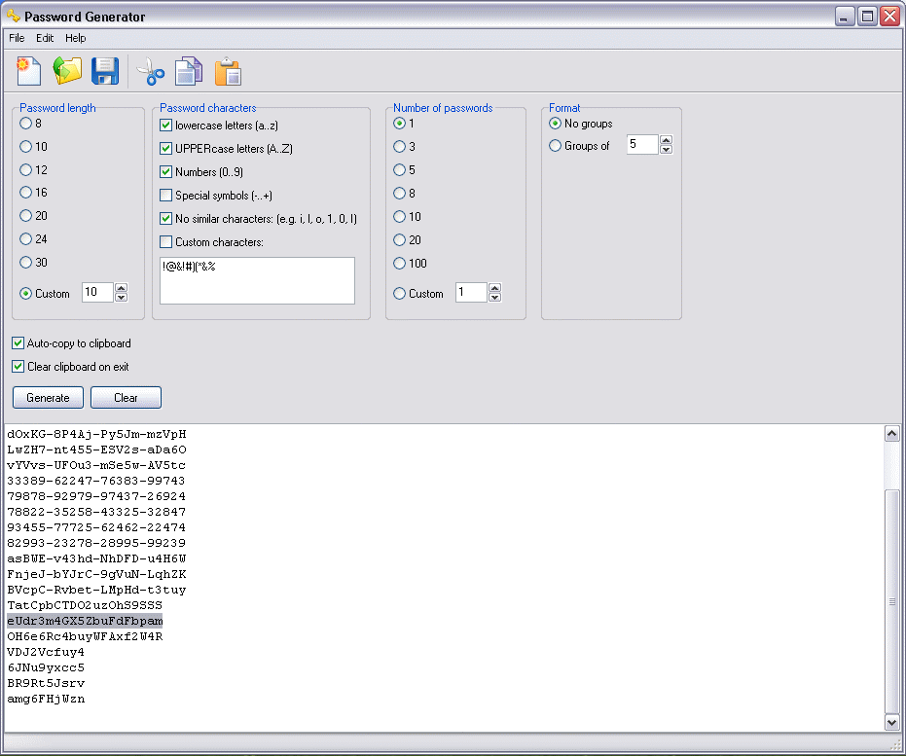
Task: Toggle UPPERcase letters (A..Z) checkbox
Action: tap(165, 149)
